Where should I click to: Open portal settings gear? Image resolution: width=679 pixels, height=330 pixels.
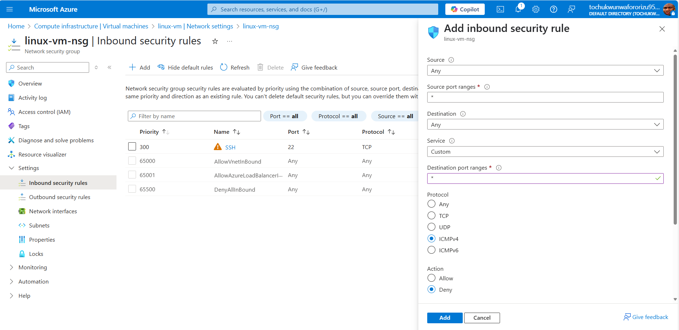(x=536, y=9)
